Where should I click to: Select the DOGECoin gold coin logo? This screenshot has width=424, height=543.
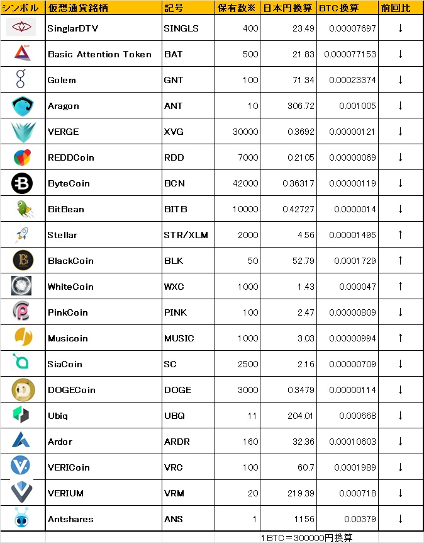click(23, 389)
